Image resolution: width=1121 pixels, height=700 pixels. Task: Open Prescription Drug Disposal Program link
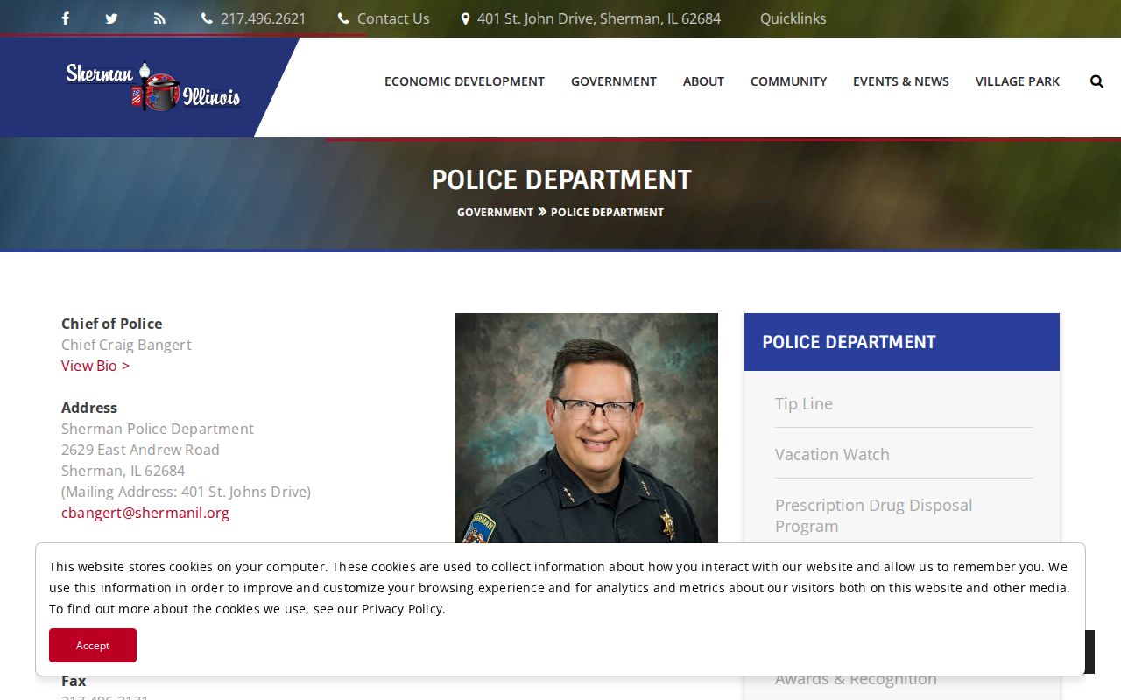click(873, 515)
